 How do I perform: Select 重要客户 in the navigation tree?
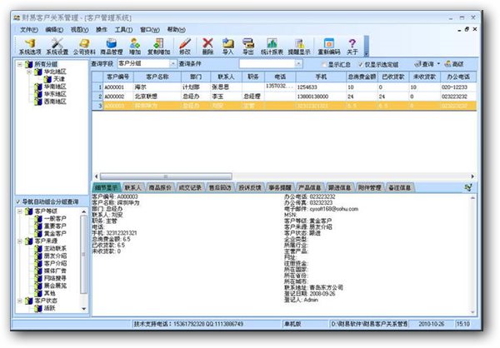[55, 226]
